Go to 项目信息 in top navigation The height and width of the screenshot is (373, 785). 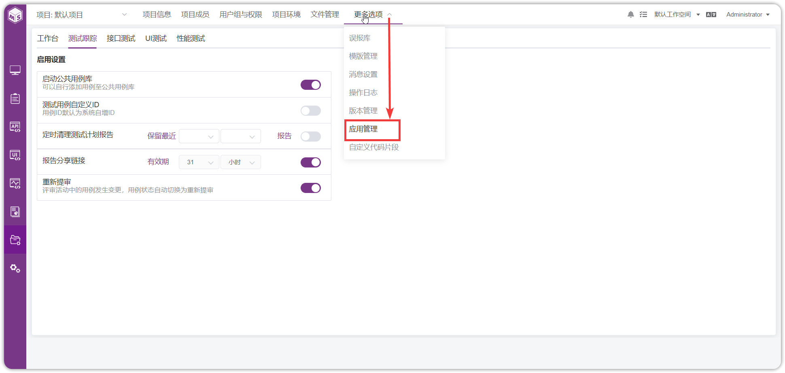tap(157, 15)
